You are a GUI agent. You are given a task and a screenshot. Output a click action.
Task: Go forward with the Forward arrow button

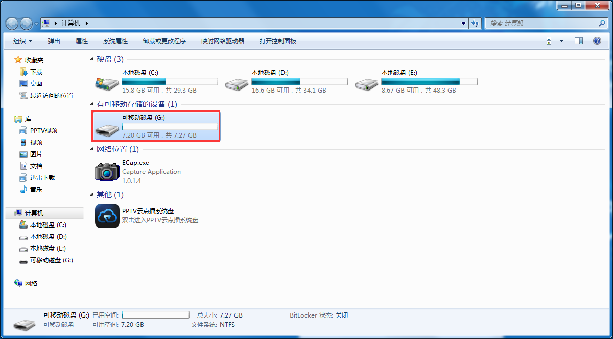pos(26,24)
